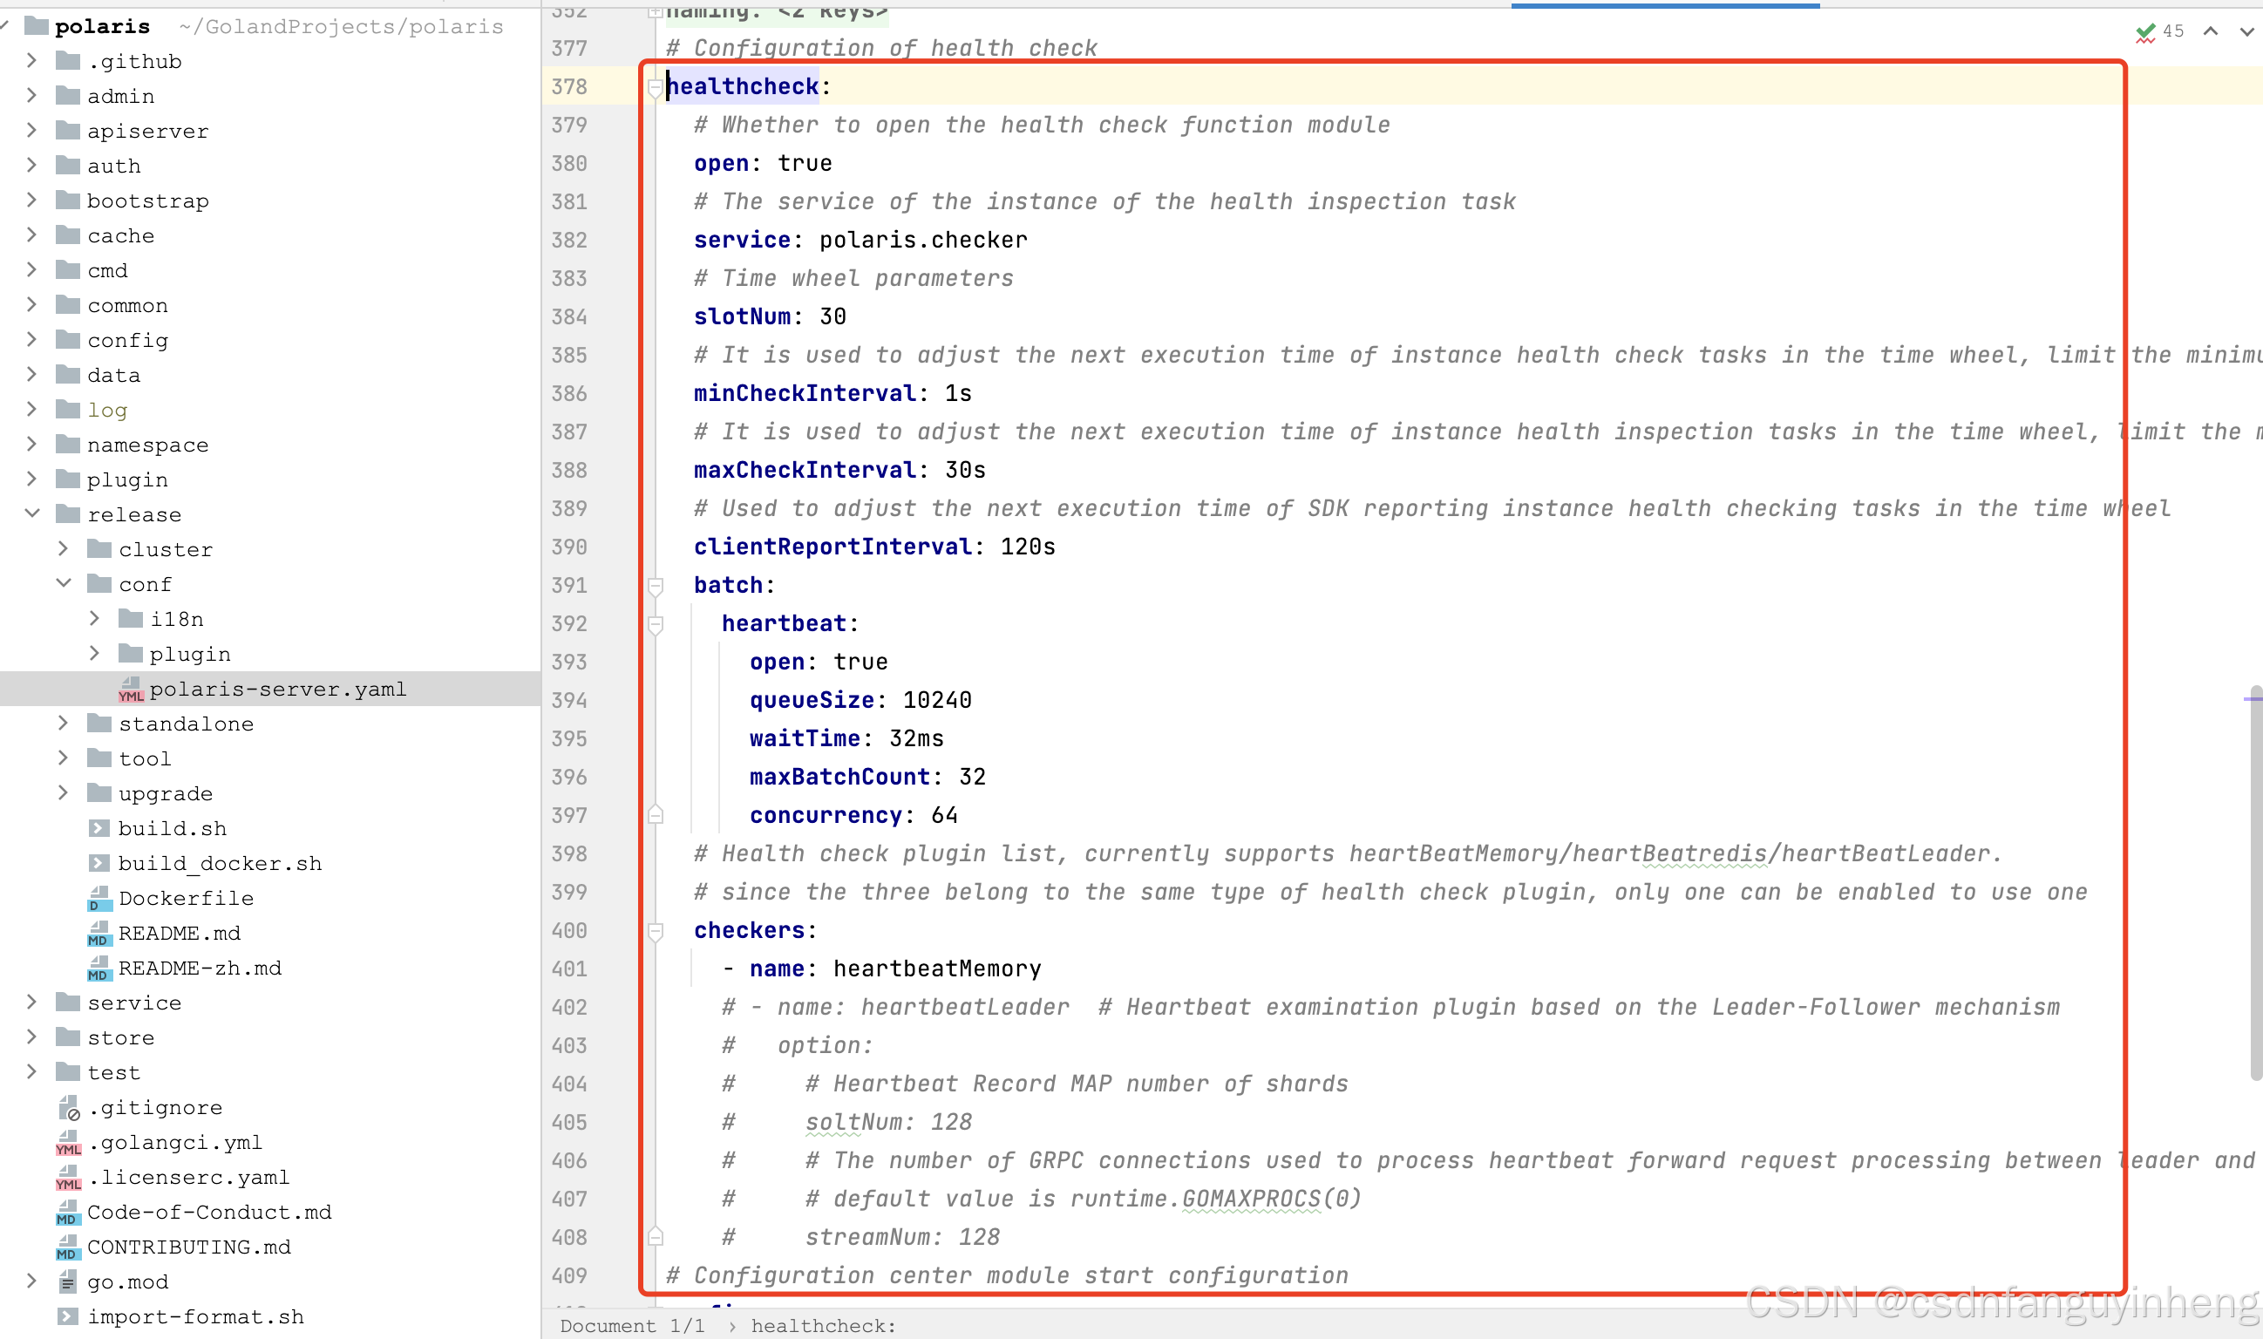Expand the apiserver folder
This screenshot has height=1339, width=2263.
pyautogui.click(x=32, y=131)
